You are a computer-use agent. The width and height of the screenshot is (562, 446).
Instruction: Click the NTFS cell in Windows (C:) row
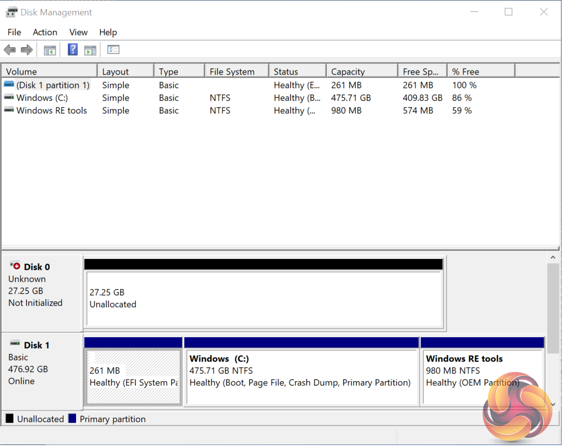click(x=220, y=98)
